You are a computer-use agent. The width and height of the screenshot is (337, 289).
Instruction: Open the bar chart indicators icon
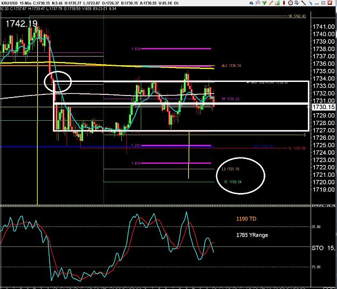tap(278, 3)
